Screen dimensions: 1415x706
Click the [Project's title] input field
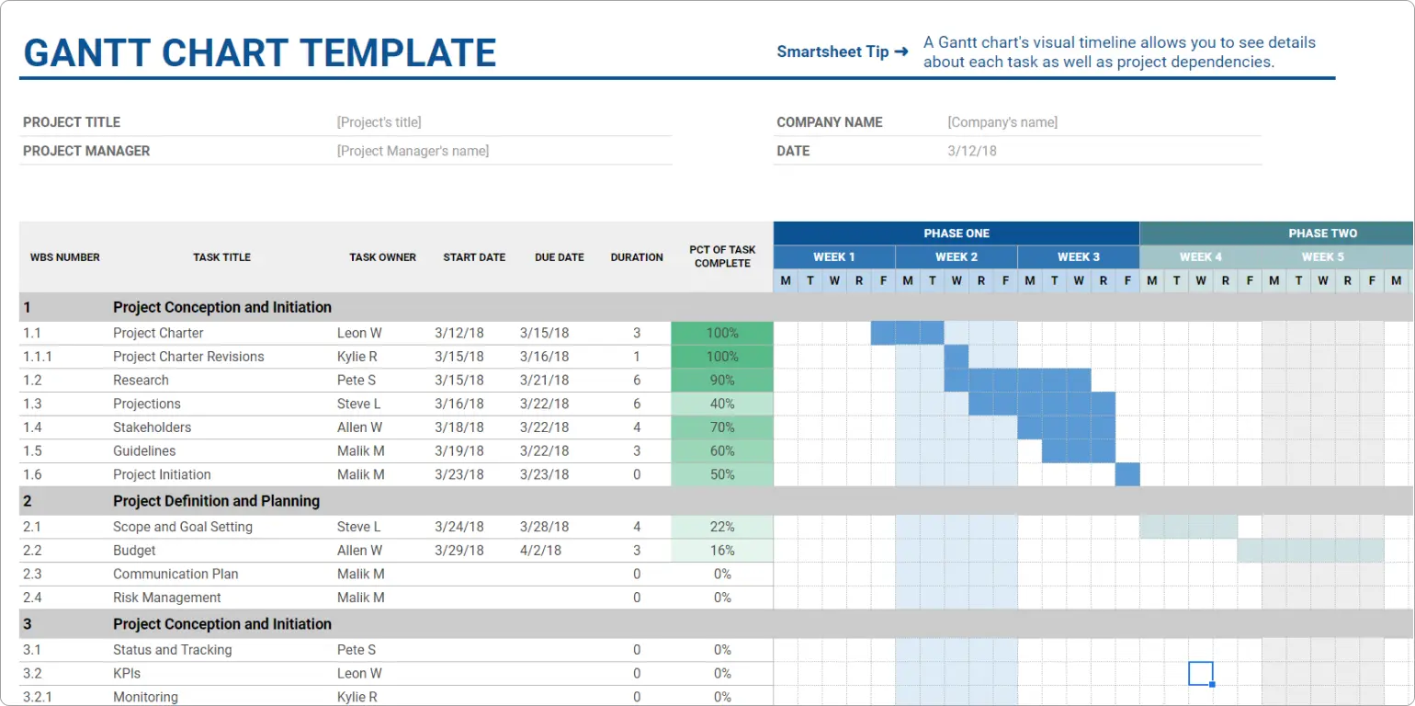[381, 121]
